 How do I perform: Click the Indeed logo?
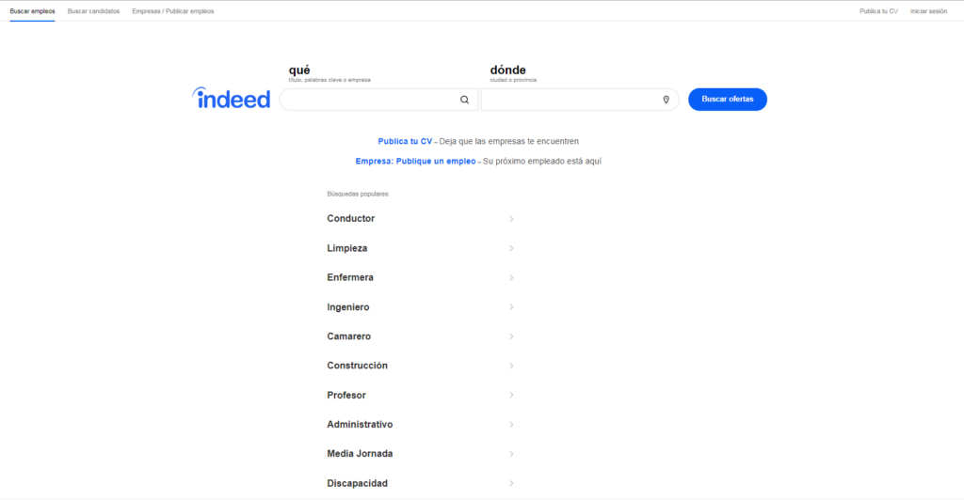click(x=232, y=98)
